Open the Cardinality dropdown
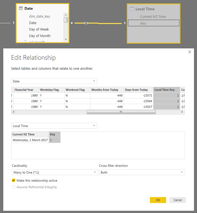This screenshot has height=213, width=197. (55, 172)
